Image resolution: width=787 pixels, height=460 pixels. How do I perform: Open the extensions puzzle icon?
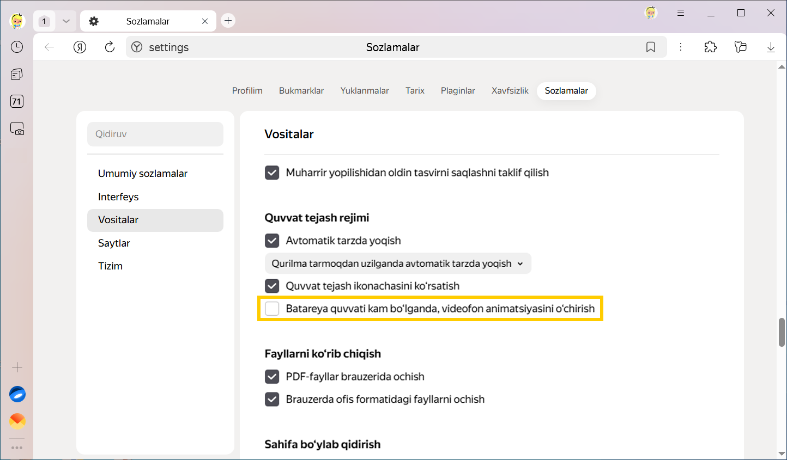coord(710,47)
